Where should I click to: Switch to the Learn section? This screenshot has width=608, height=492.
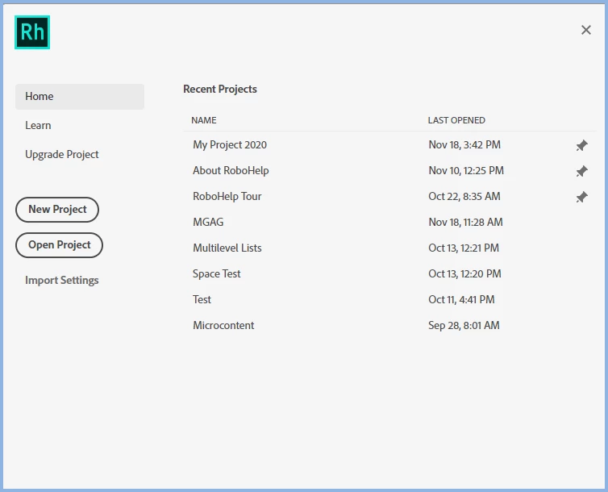(38, 125)
